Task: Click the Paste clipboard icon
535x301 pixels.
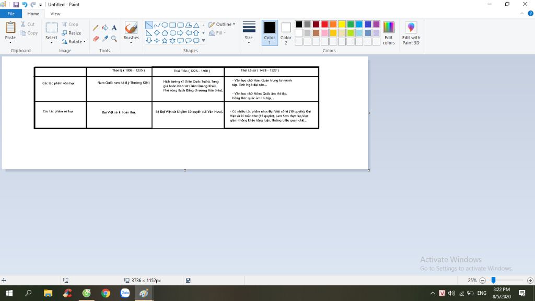Action: point(10,27)
